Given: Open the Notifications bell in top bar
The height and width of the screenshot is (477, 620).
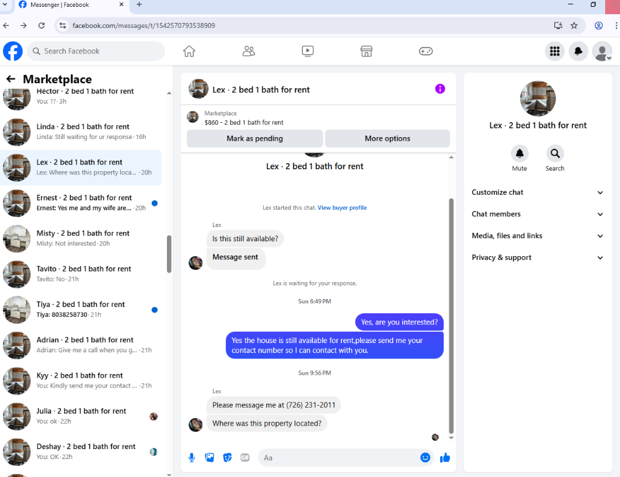Looking at the screenshot, I should [578, 51].
